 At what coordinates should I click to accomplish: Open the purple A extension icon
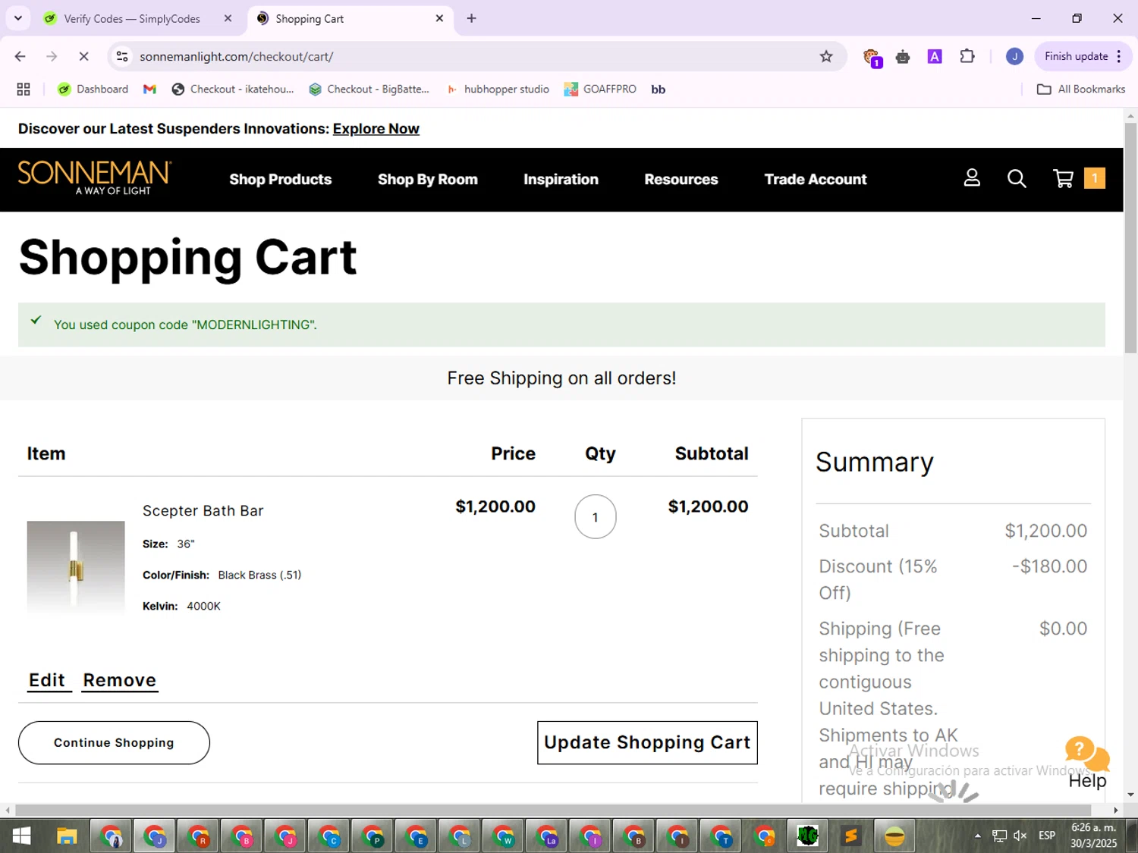[935, 56]
